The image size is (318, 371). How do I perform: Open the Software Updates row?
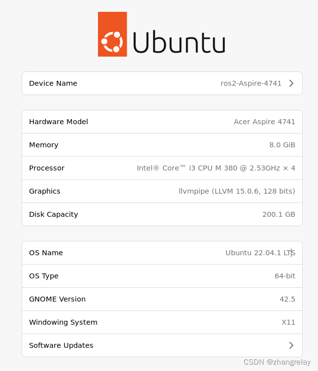[162, 345]
